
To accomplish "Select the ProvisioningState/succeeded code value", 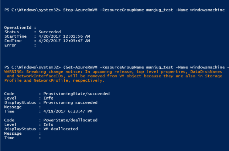I will (x=76, y=94).
